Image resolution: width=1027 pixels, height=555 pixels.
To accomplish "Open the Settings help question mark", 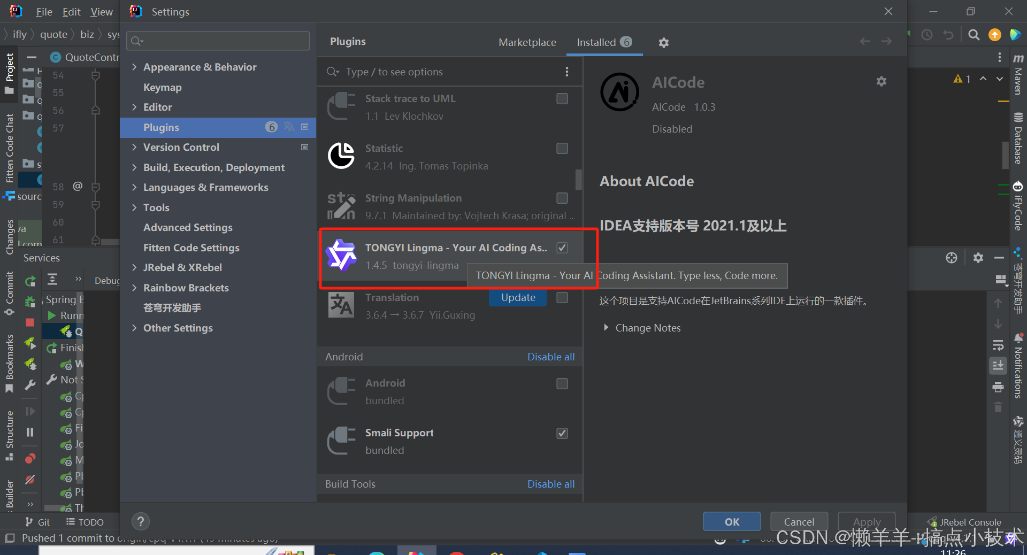I will click(141, 521).
